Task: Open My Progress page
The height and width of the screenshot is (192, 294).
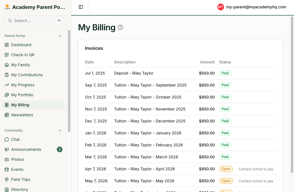Action: click(33, 85)
